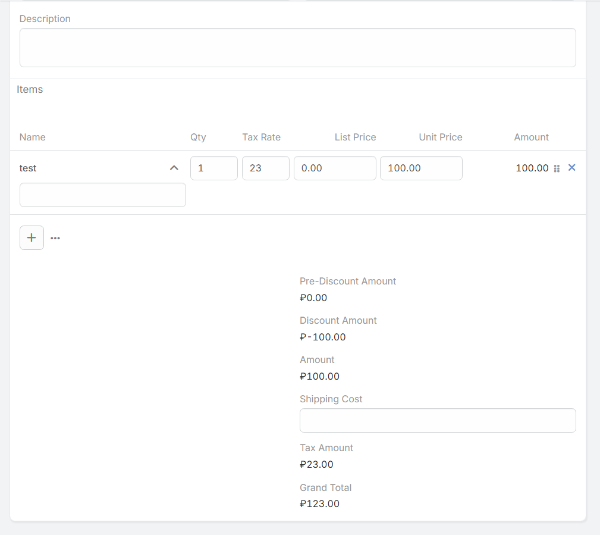The height and width of the screenshot is (535, 600).
Task: Click the plus button to add an item
Action: (x=32, y=237)
